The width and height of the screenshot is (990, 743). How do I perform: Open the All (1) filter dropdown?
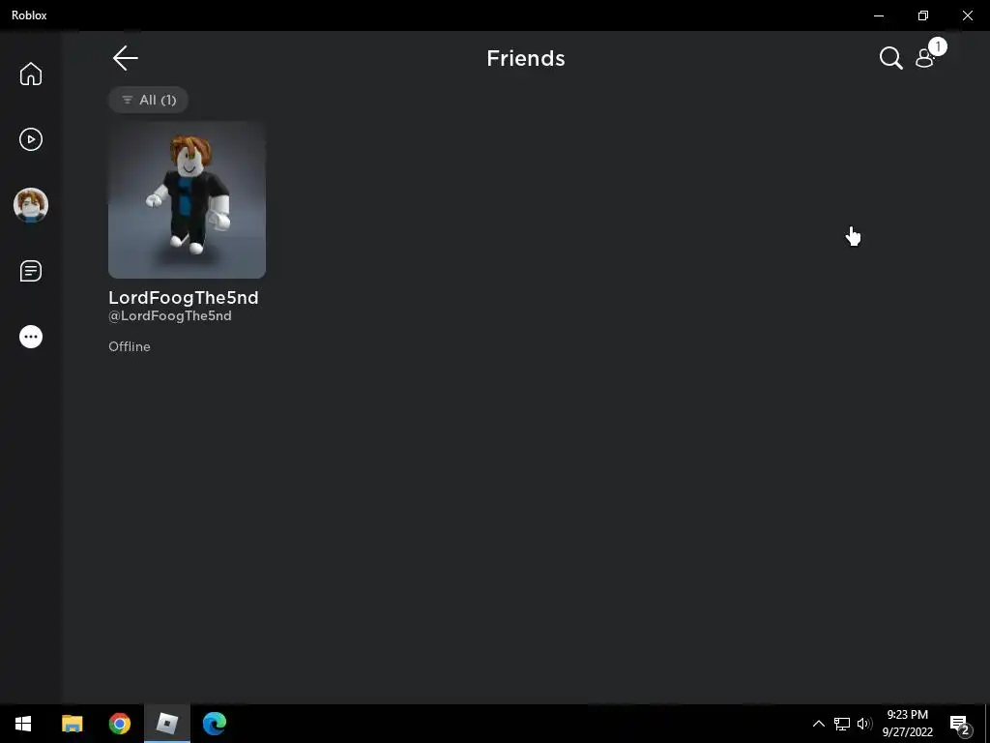[148, 100]
